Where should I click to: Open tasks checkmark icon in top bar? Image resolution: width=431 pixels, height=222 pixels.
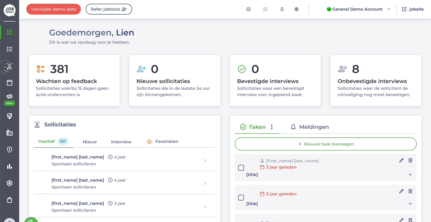pos(248,9)
